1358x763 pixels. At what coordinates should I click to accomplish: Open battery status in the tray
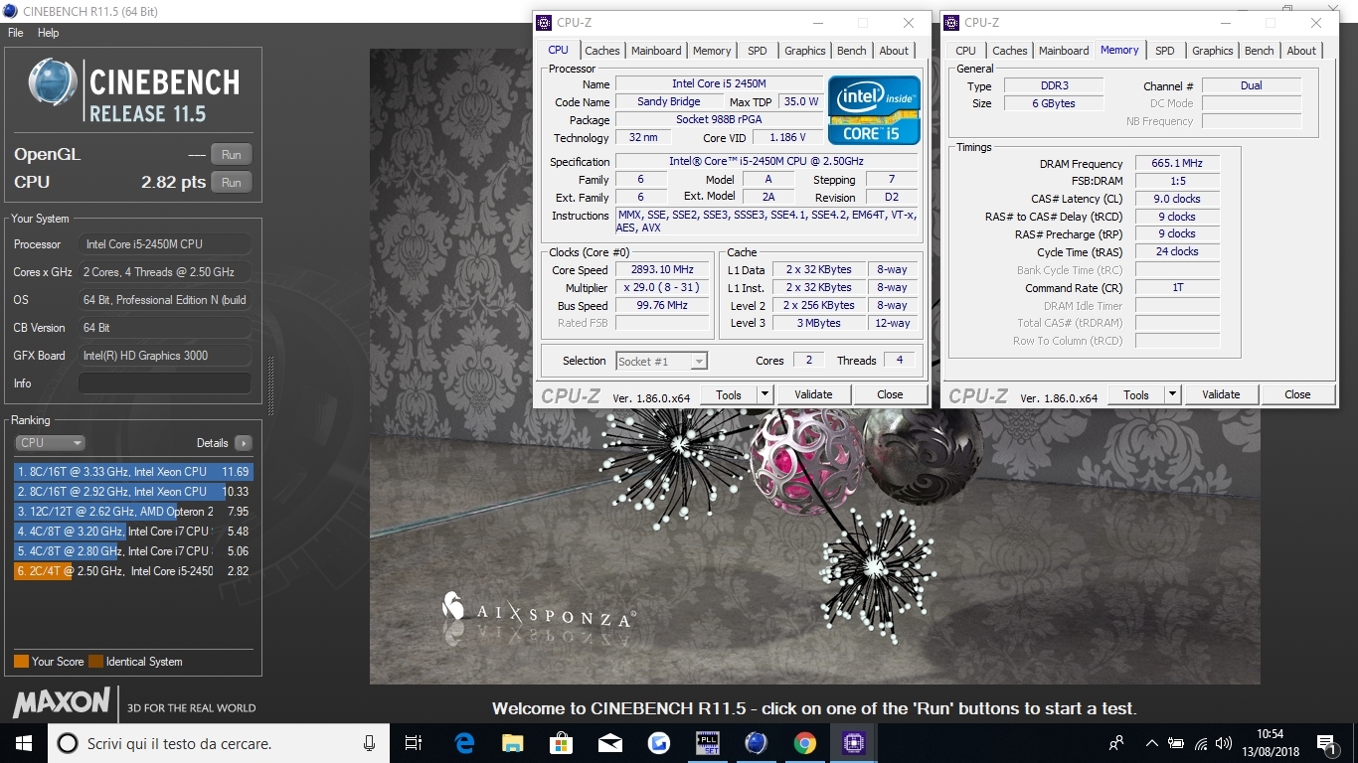point(1175,743)
